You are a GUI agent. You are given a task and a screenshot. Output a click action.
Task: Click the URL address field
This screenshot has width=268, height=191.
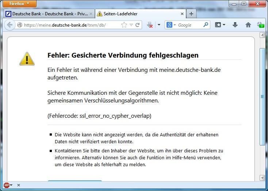pyautogui.click(x=72, y=25)
